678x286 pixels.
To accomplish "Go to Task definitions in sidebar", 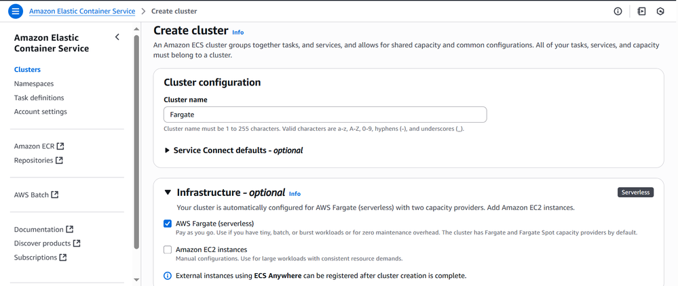I will pos(39,98).
